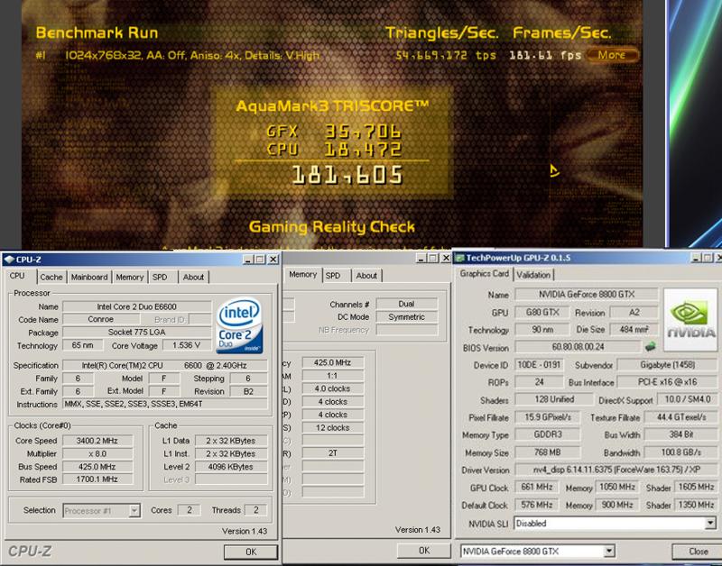
Task: Open the Memory tab in front CPU-Z window
Action: (x=129, y=278)
